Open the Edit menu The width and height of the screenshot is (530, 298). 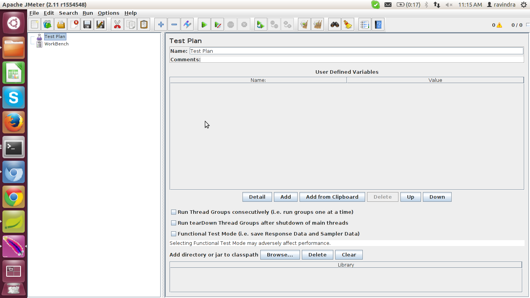tap(49, 13)
